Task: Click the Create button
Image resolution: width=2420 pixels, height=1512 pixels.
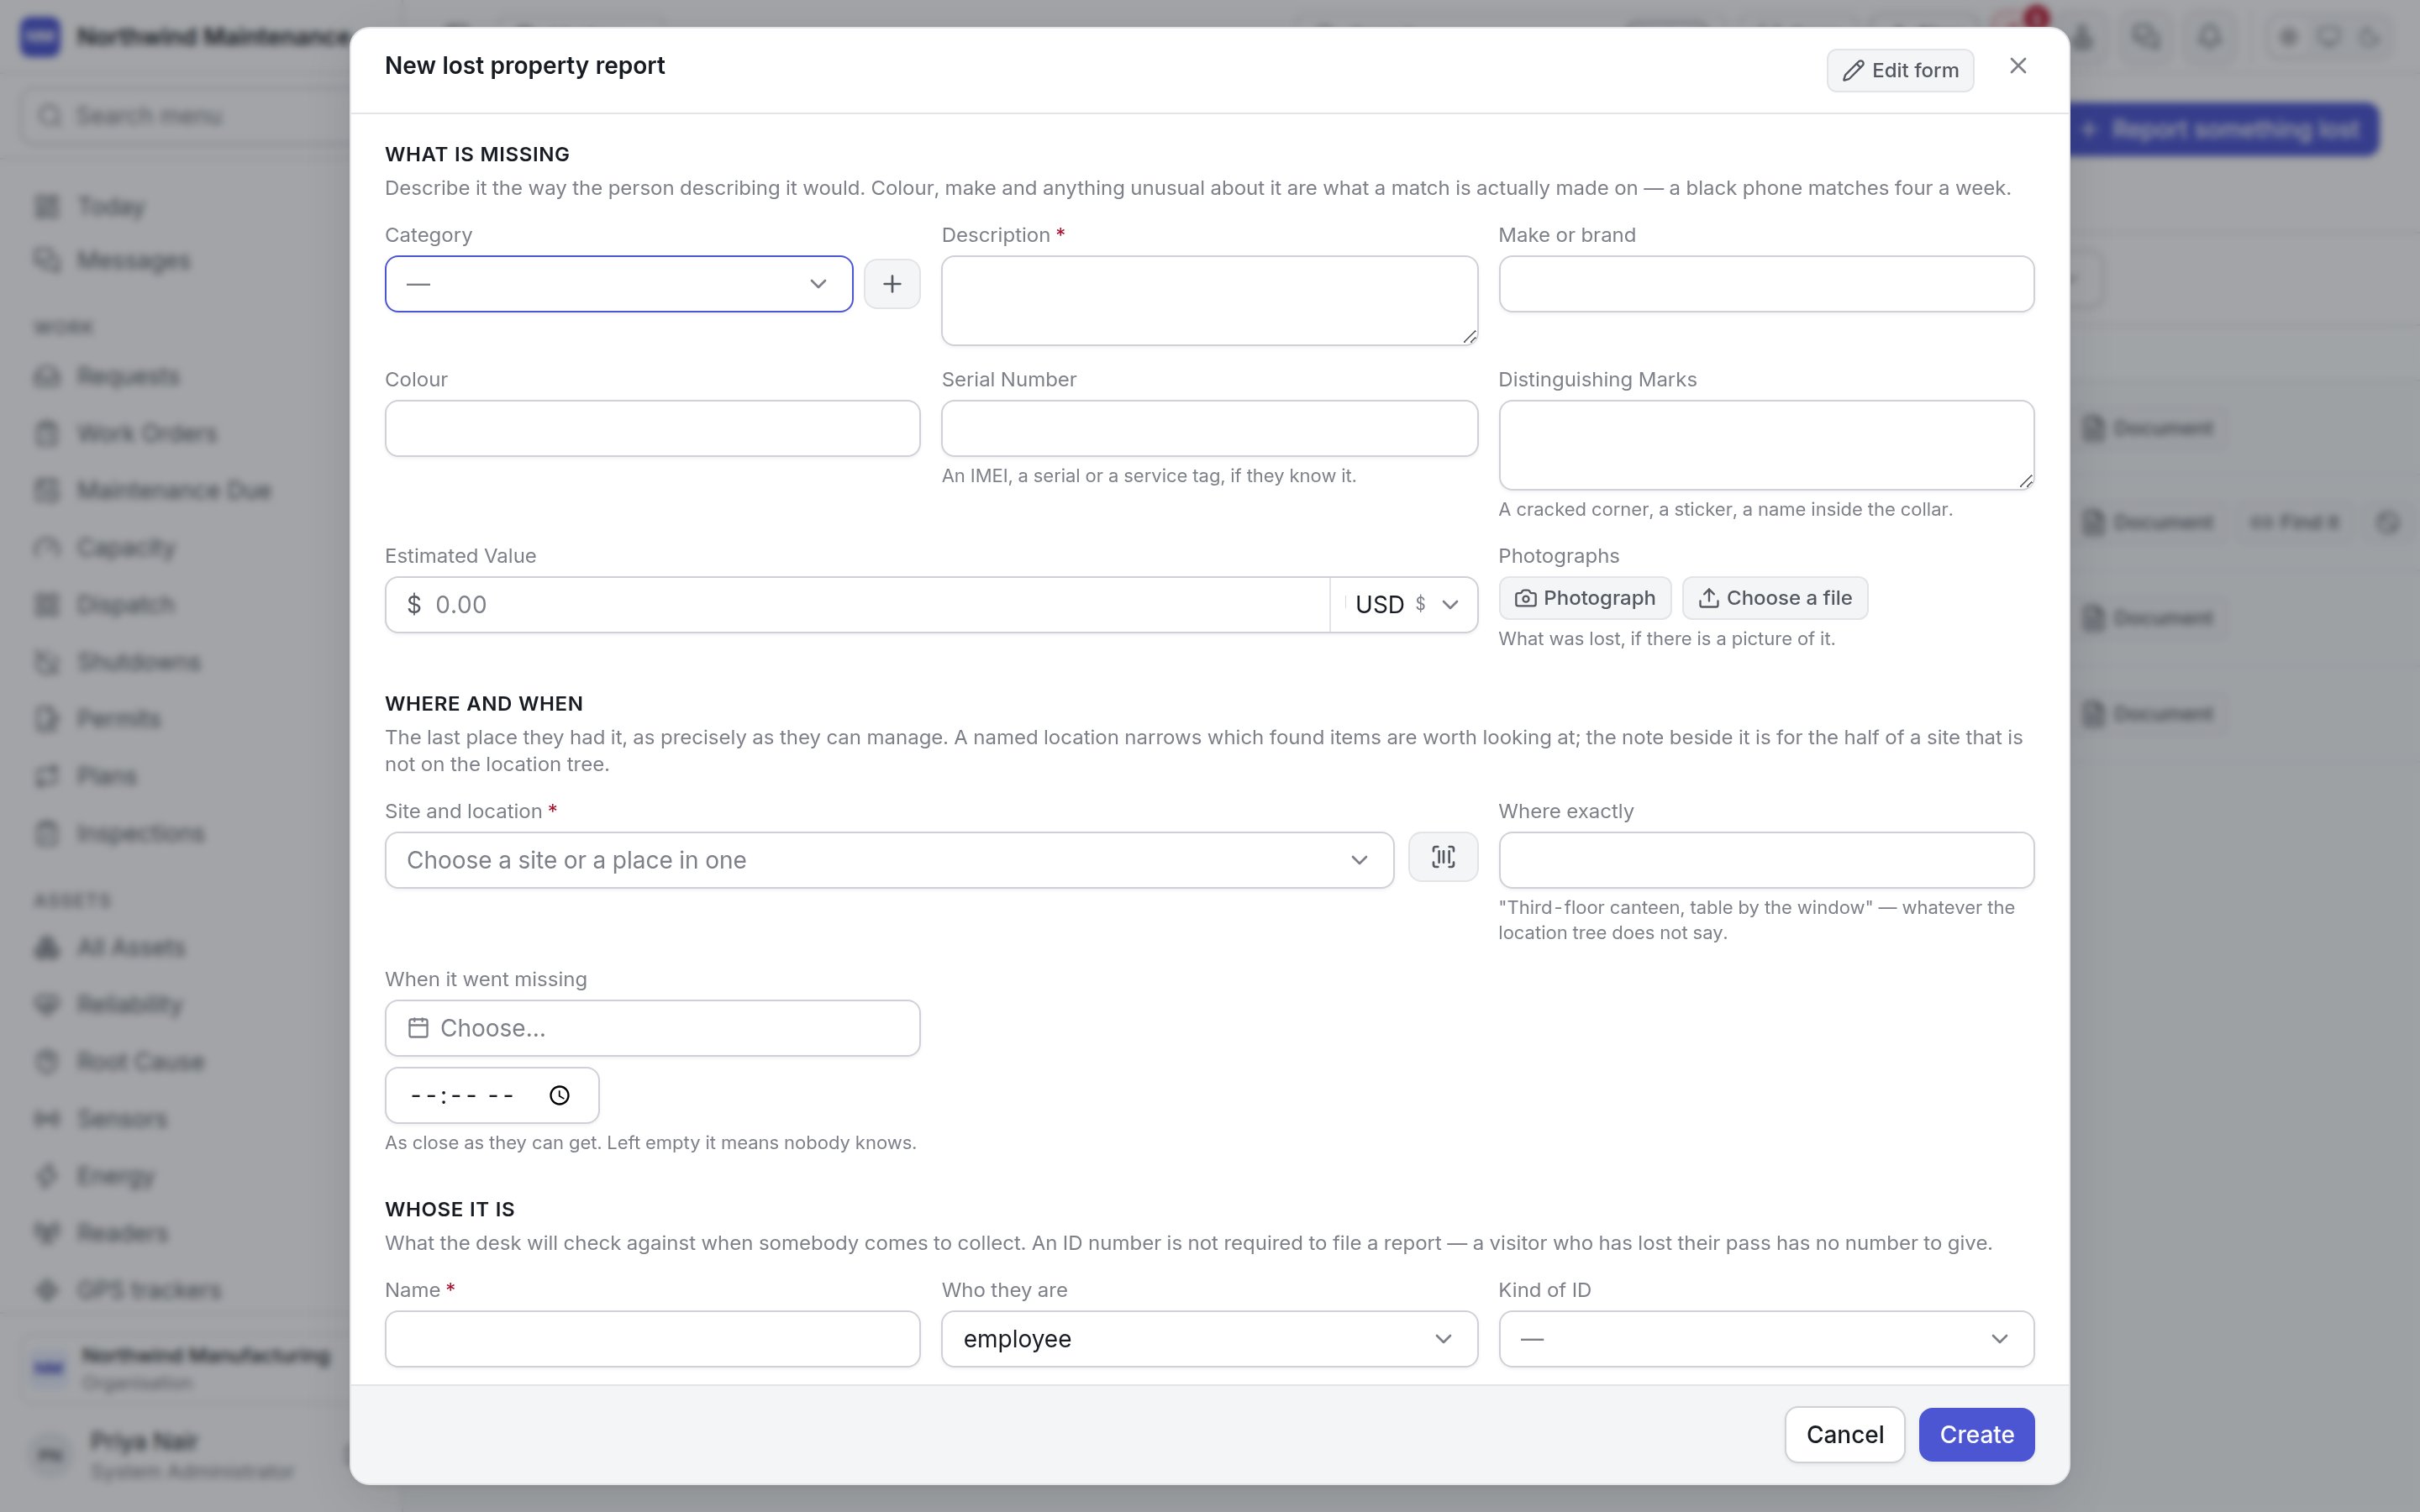Action: point(1976,1434)
